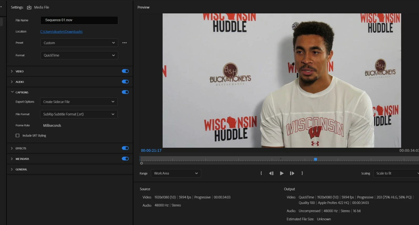Click the work area start handle circle
Viewport: 419px width, 225px height.
(141, 163)
